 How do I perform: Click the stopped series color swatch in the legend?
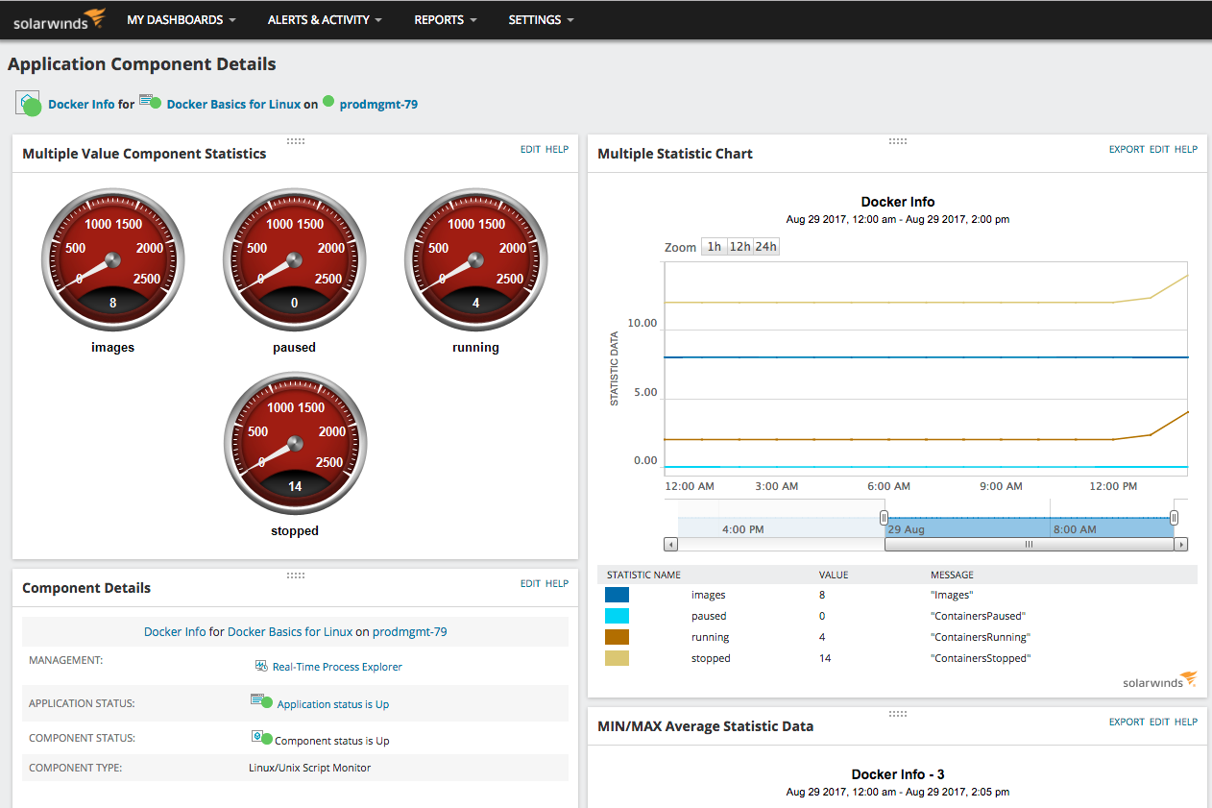[617, 658]
